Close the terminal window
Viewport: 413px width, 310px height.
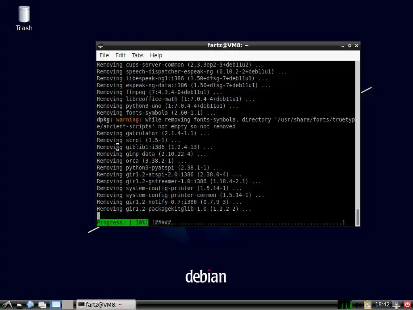357,46
